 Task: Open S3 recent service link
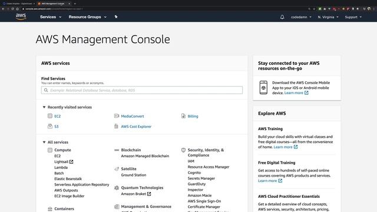(57, 127)
